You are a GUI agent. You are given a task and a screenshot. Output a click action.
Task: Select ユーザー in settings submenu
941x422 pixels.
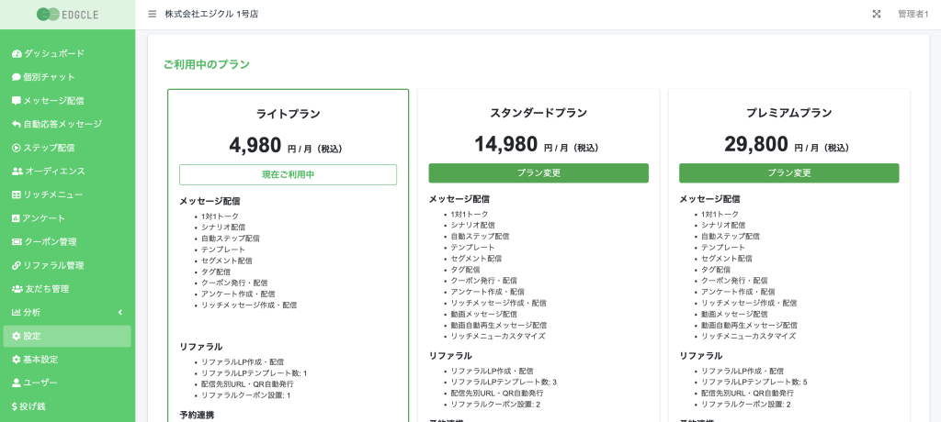click(35, 383)
